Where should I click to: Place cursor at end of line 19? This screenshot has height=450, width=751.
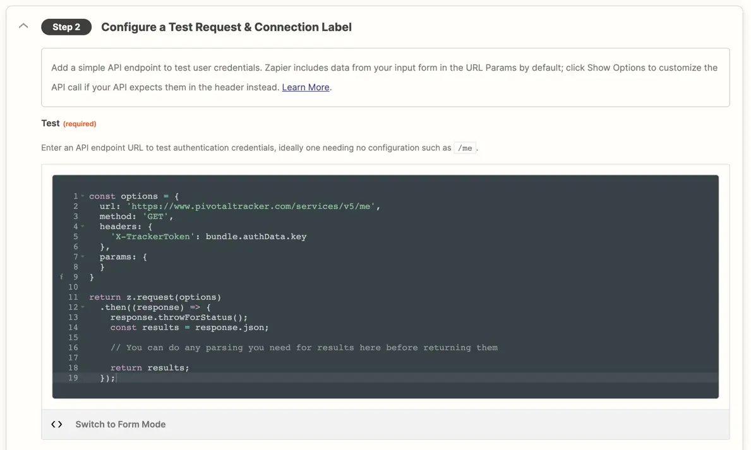point(116,377)
